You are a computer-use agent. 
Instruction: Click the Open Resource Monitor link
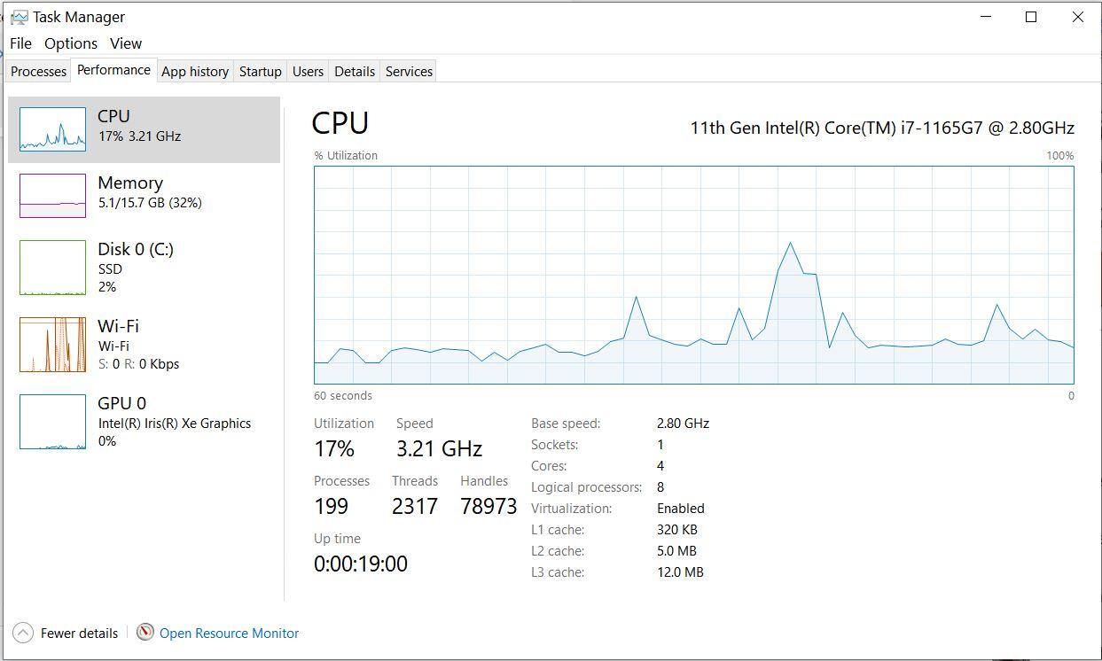tap(229, 633)
